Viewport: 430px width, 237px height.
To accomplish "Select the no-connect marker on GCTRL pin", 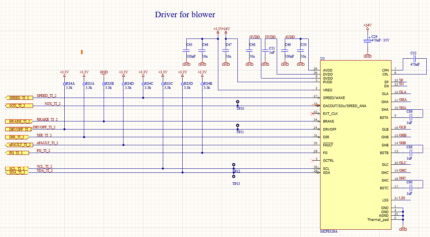I will click(x=312, y=160).
